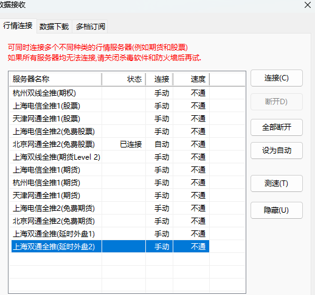
Task: Click the 连接(C) button
Action: coord(277,78)
